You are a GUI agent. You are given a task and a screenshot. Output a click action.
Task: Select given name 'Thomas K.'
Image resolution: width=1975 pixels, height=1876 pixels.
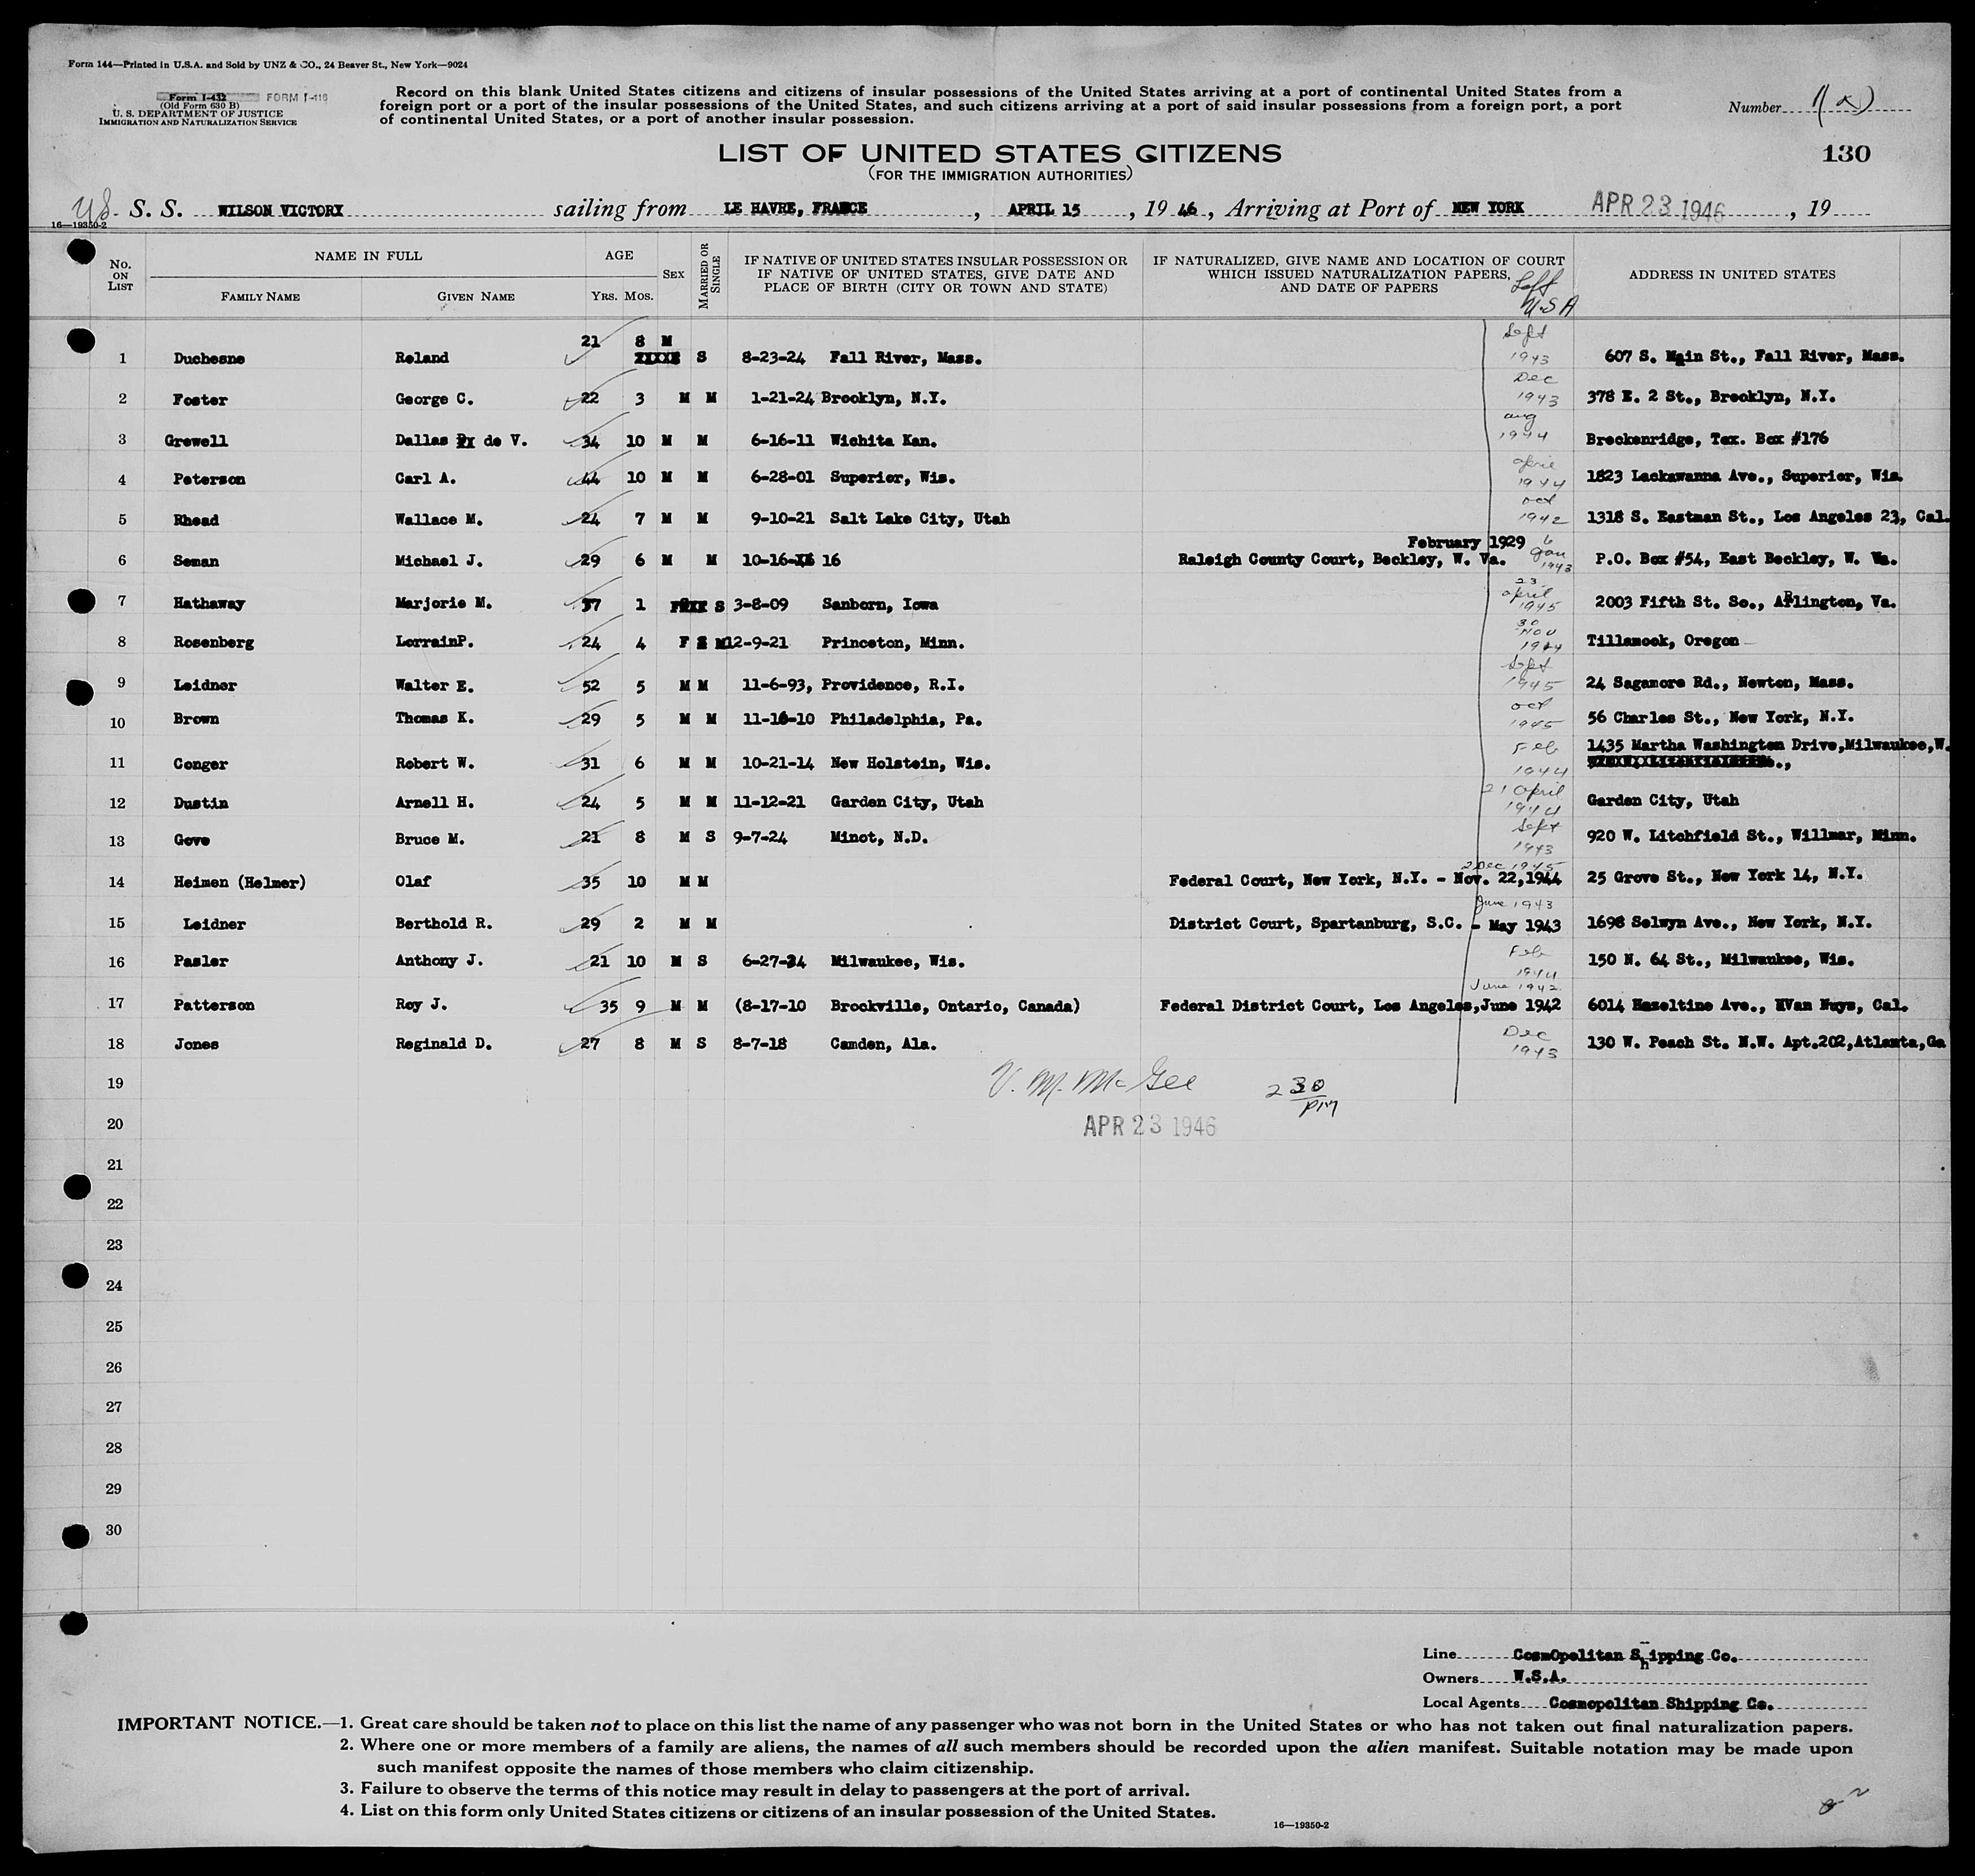pyautogui.click(x=434, y=718)
